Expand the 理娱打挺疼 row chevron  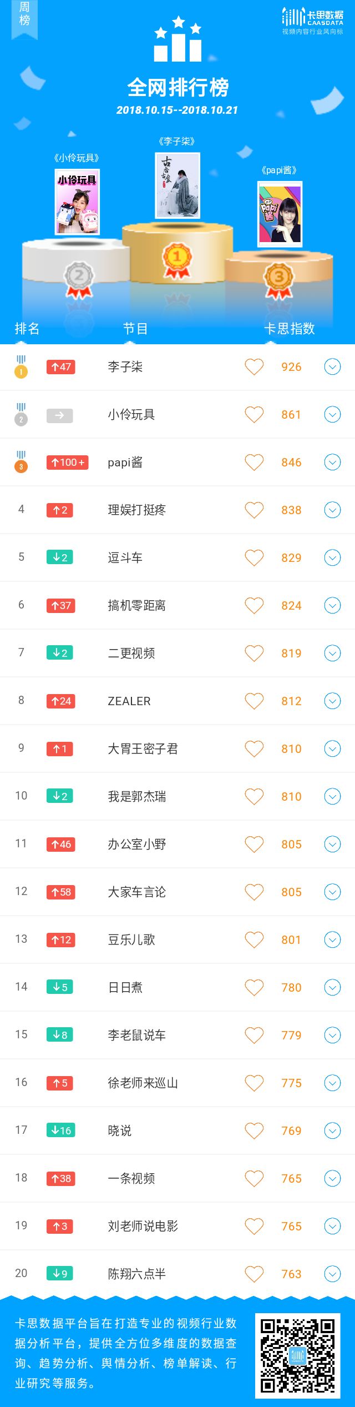click(332, 510)
